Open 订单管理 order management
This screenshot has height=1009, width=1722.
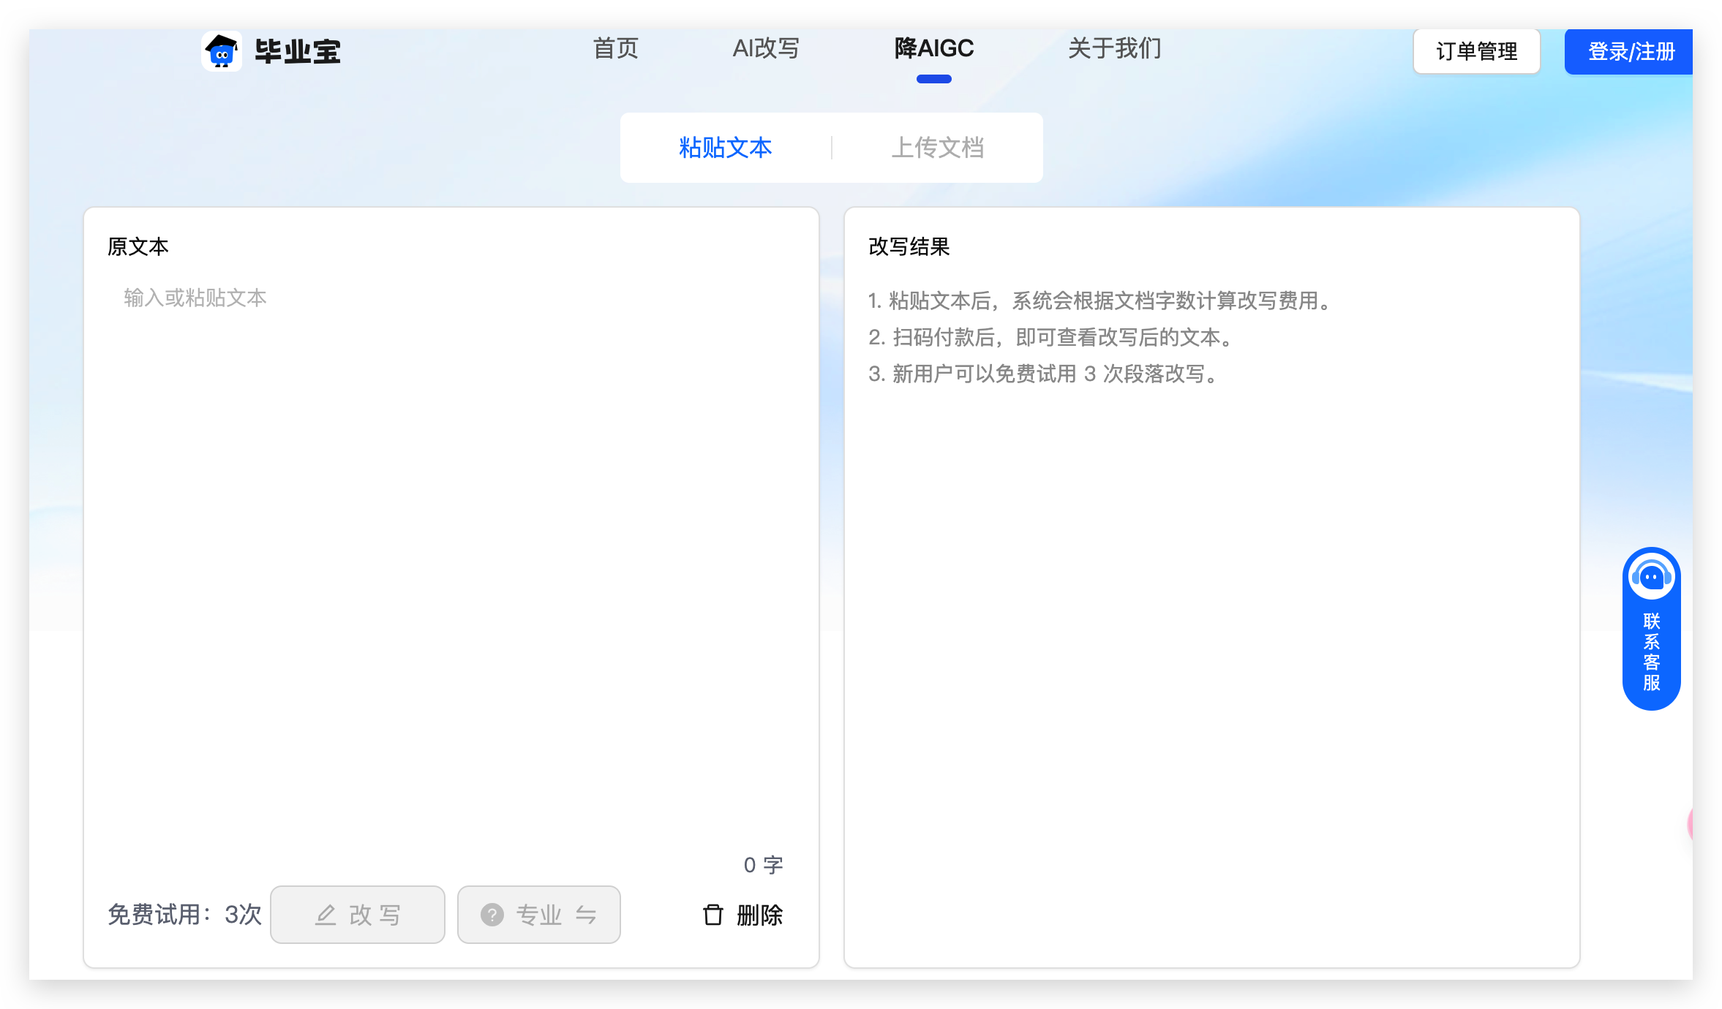[x=1476, y=52]
